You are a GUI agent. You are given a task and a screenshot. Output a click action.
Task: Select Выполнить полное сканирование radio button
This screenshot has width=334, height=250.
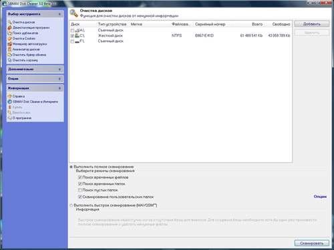71,166
